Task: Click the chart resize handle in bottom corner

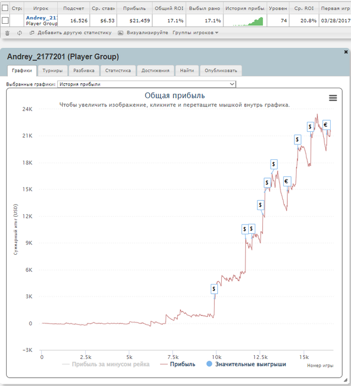Action: pyautogui.click(x=345, y=380)
